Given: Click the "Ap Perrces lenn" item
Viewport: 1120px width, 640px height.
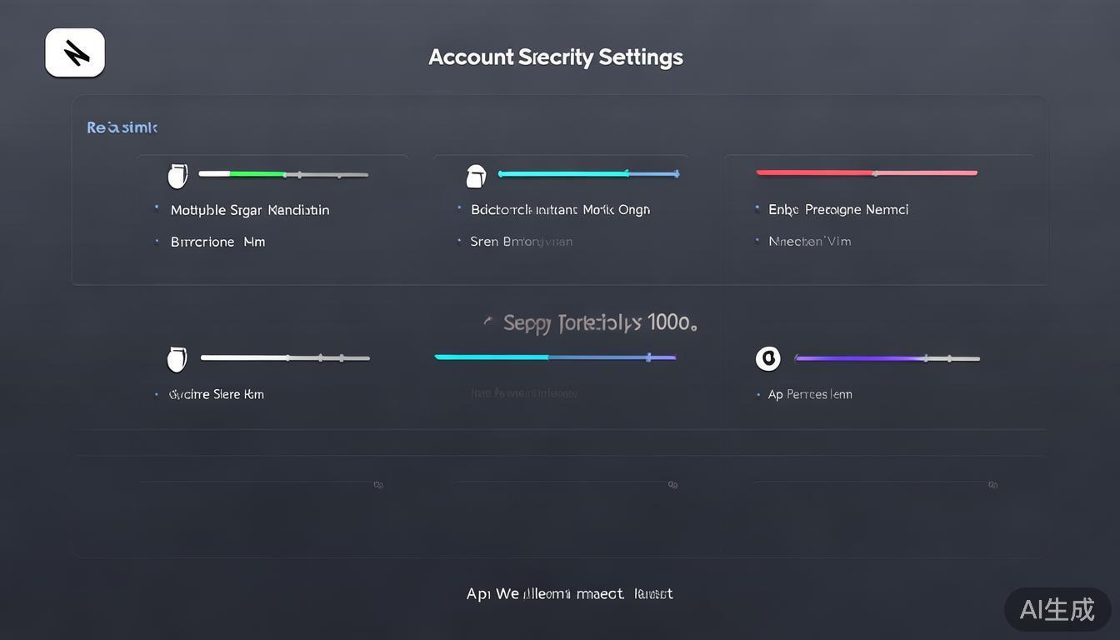Looking at the screenshot, I should 809,394.
